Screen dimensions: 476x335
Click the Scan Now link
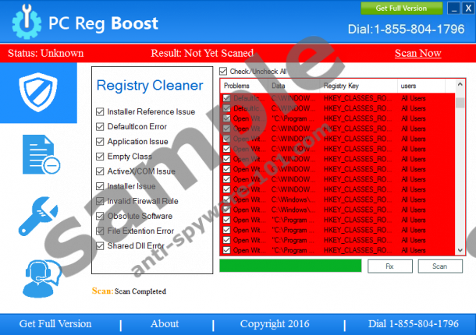click(x=417, y=53)
